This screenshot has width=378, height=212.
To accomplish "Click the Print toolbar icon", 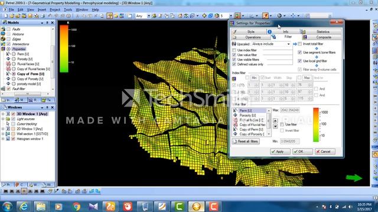I will tap(43, 16).
